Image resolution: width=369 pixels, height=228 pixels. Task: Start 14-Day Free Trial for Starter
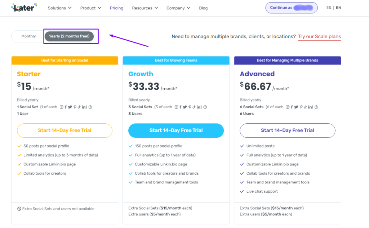[x=65, y=130]
